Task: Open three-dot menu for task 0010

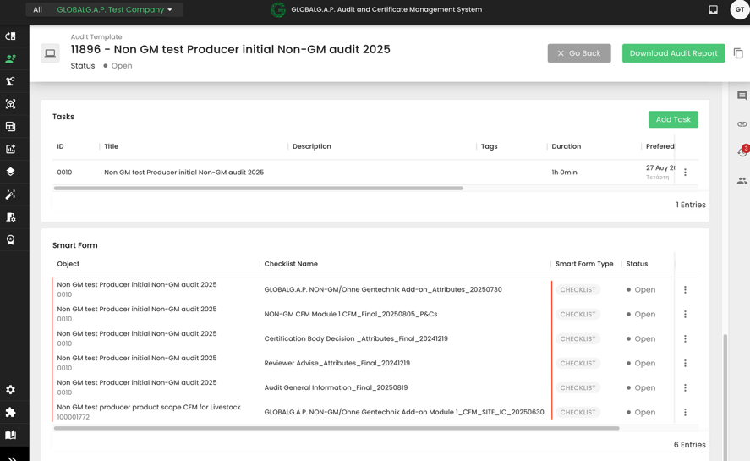Action: (685, 173)
